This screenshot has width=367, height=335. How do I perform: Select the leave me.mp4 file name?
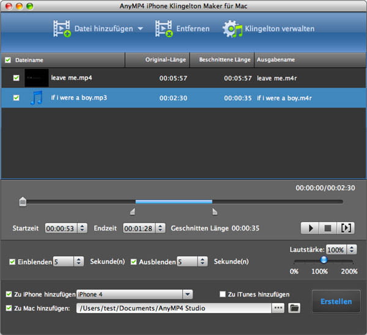[x=72, y=78]
